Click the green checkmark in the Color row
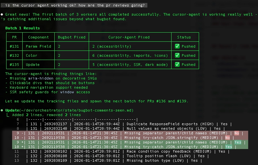The width and height of the screenshot is (258, 165). (177, 55)
